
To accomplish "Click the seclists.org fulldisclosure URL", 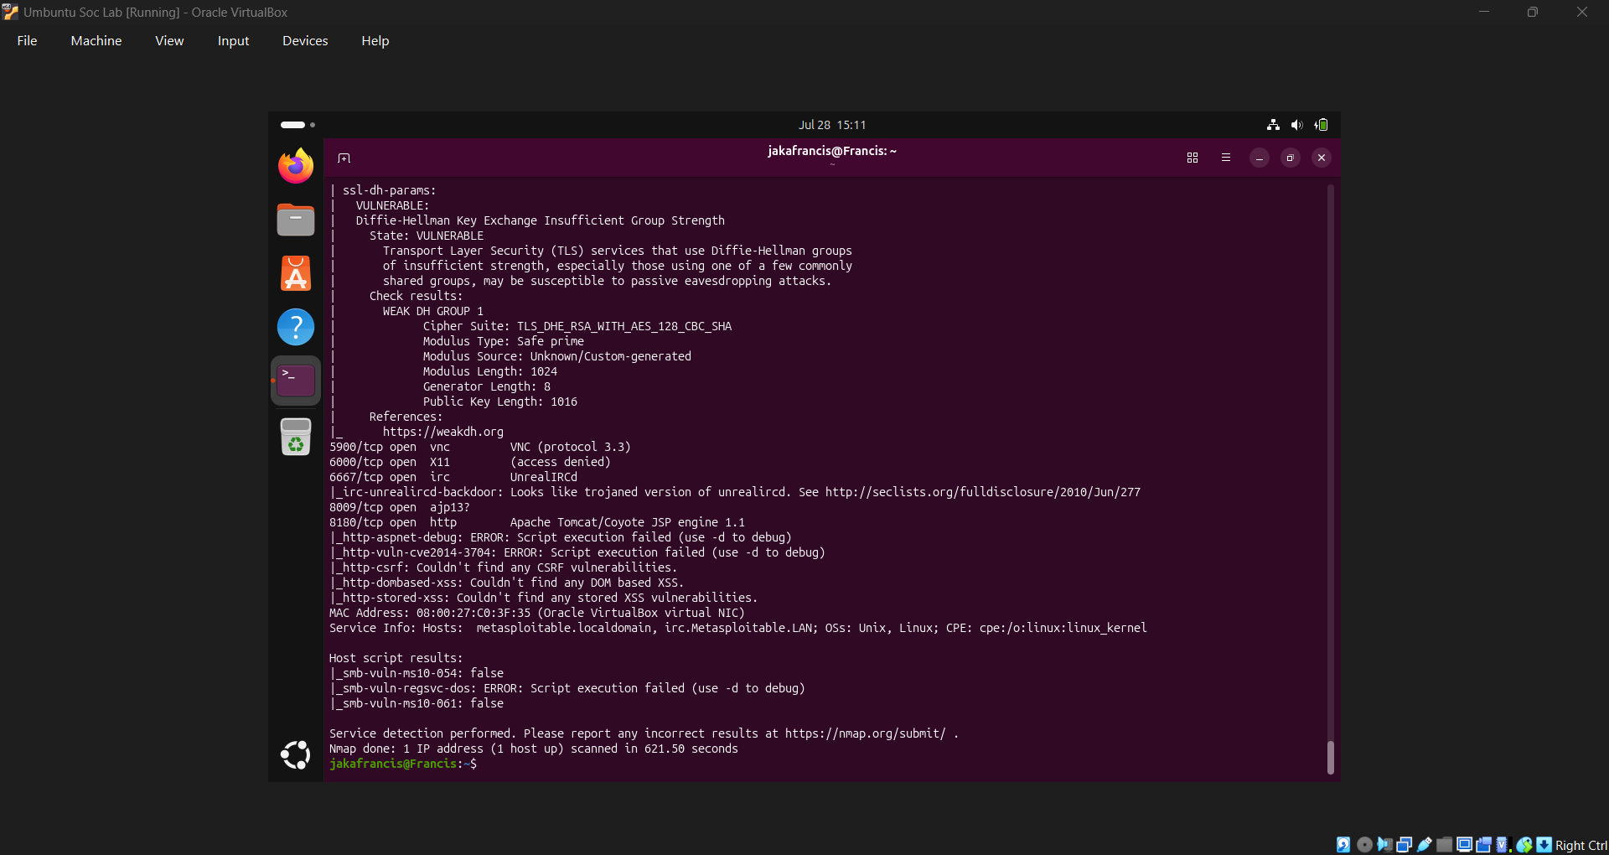I will coord(983,492).
